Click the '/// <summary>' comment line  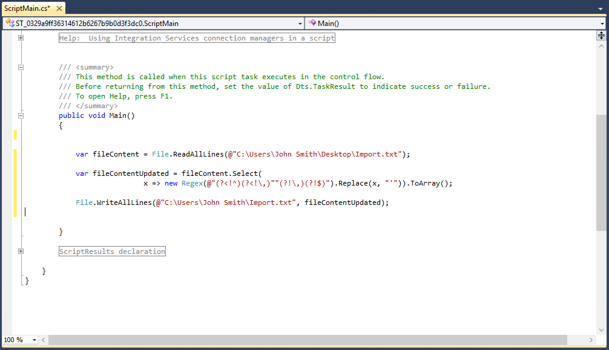pos(86,67)
